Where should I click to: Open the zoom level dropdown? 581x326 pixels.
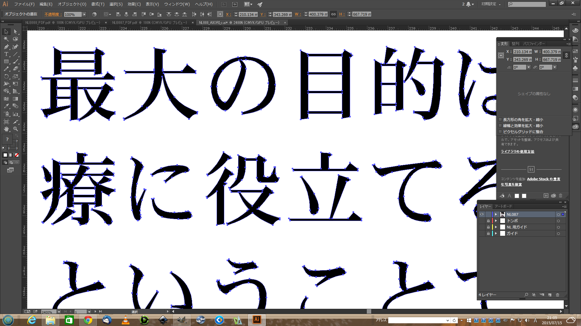click(59, 312)
